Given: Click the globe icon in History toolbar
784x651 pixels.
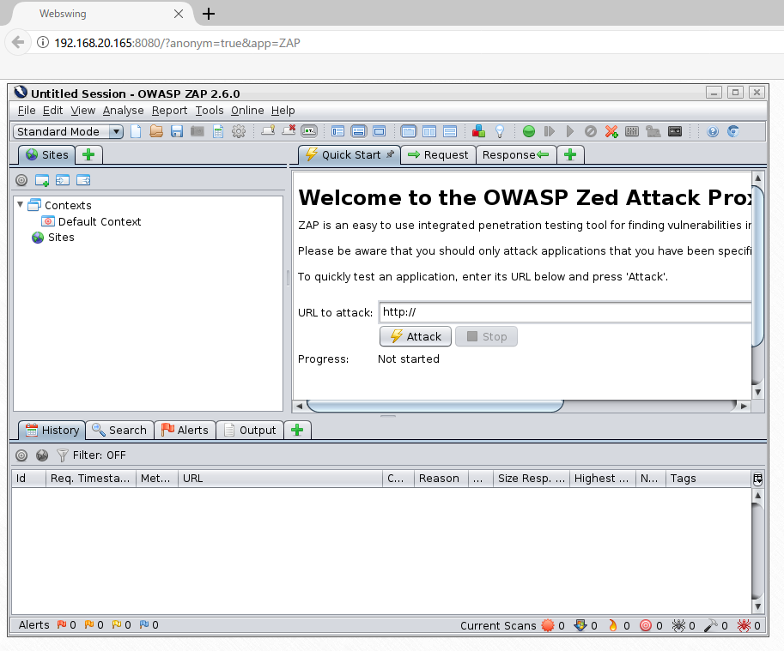Looking at the screenshot, I should point(42,455).
